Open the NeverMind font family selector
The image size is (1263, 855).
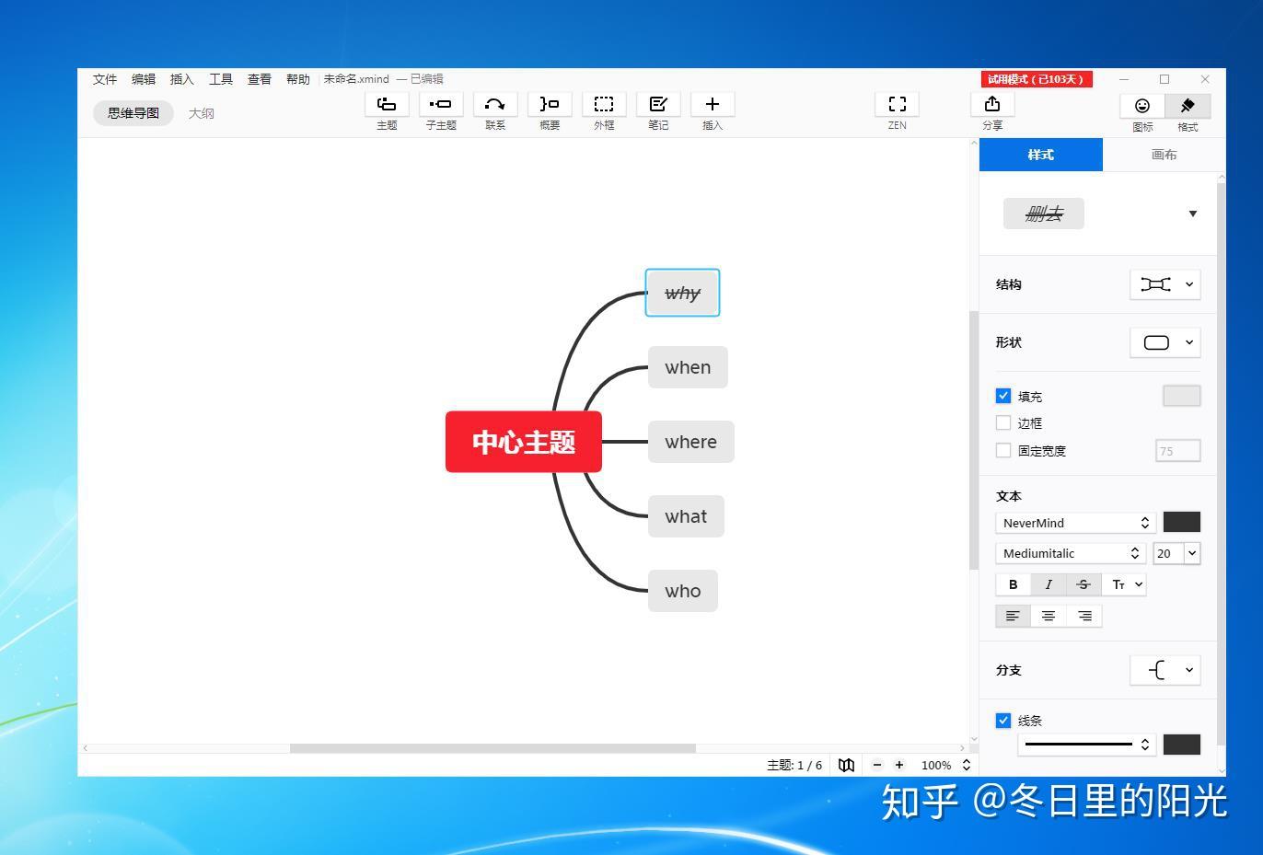[x=1075, y=523]
